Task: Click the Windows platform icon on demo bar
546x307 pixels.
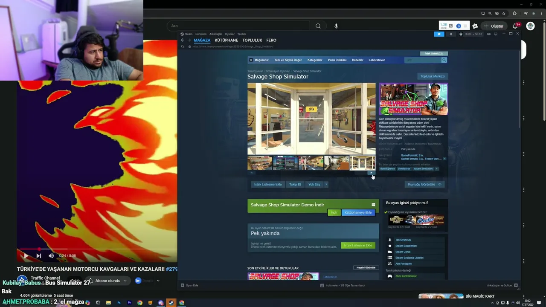Action: click(x=373, y=205)
